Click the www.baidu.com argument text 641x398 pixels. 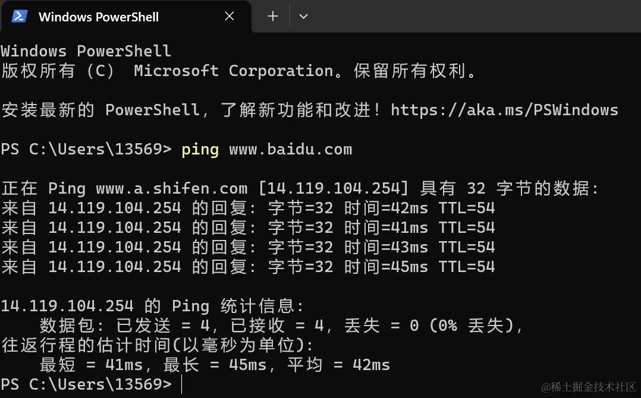(290, 150)
